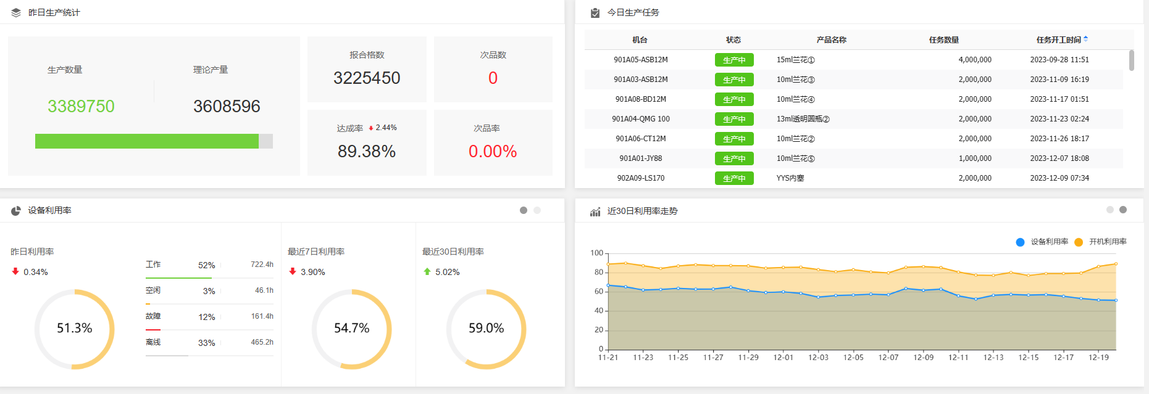This screenshot has width=1149, height=394.
Task: Click the bar chart icon beside 近30日利用率走势
Action: click(x=595, y=211)
